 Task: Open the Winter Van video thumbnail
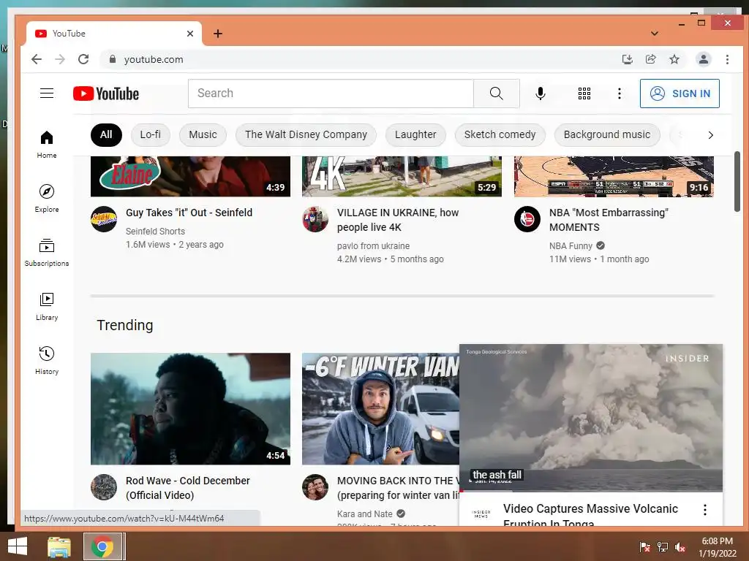pyautogui.click(x=380, y=409)
